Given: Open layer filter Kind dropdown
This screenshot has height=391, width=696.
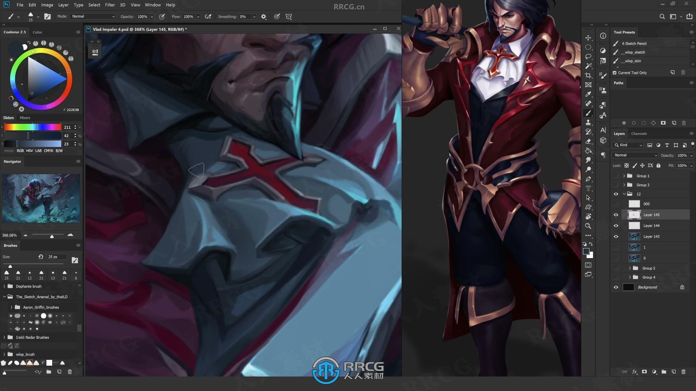Looking at the screenshot, I should 628,145.
